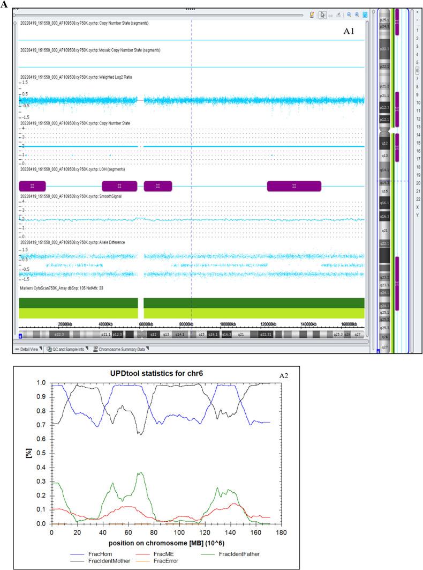Click the top horizontal zoom slider bar
The image size is (423, 570).
click(158, 15)
